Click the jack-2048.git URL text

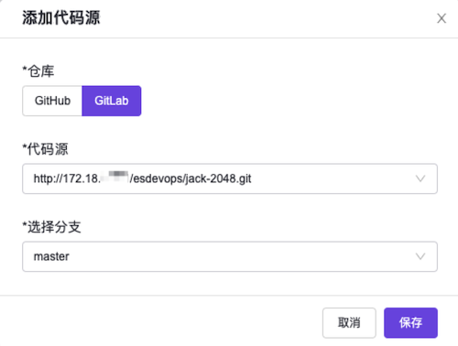pyautogui.click(x=142, y=178)
